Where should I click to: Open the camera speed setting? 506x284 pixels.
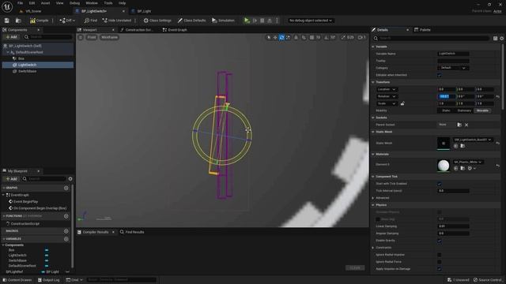[x=362, y=37]
